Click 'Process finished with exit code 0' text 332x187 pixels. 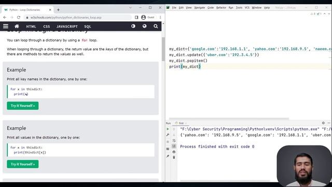point(217,146)
